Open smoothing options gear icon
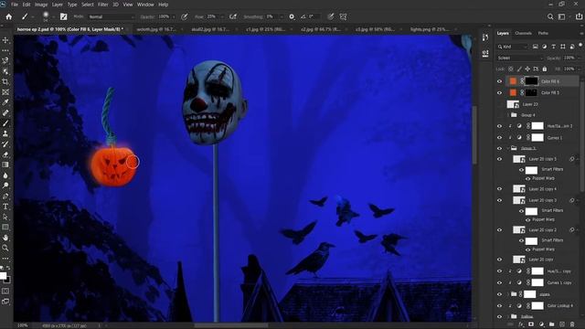Screen dimensions: 585x329 tap(292, 16)
